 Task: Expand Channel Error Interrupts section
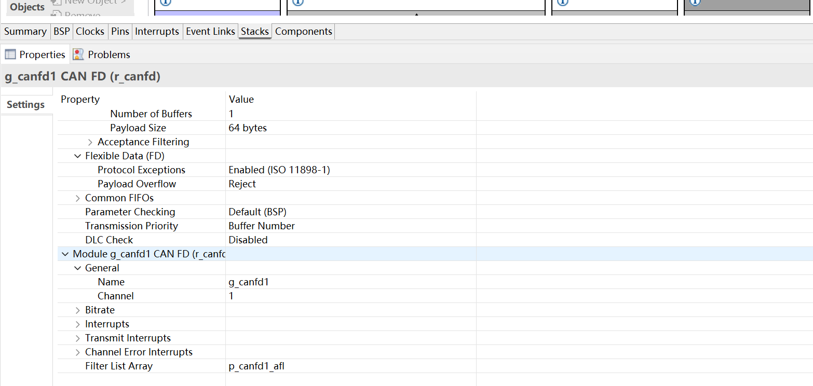pyautogui.click(x=78, y=352)
